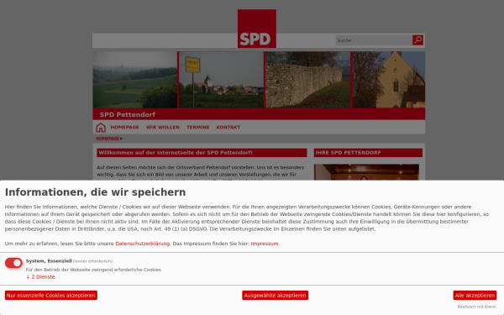
Task: Open the Datenschutzerklärung link
Action: [143, 244]
